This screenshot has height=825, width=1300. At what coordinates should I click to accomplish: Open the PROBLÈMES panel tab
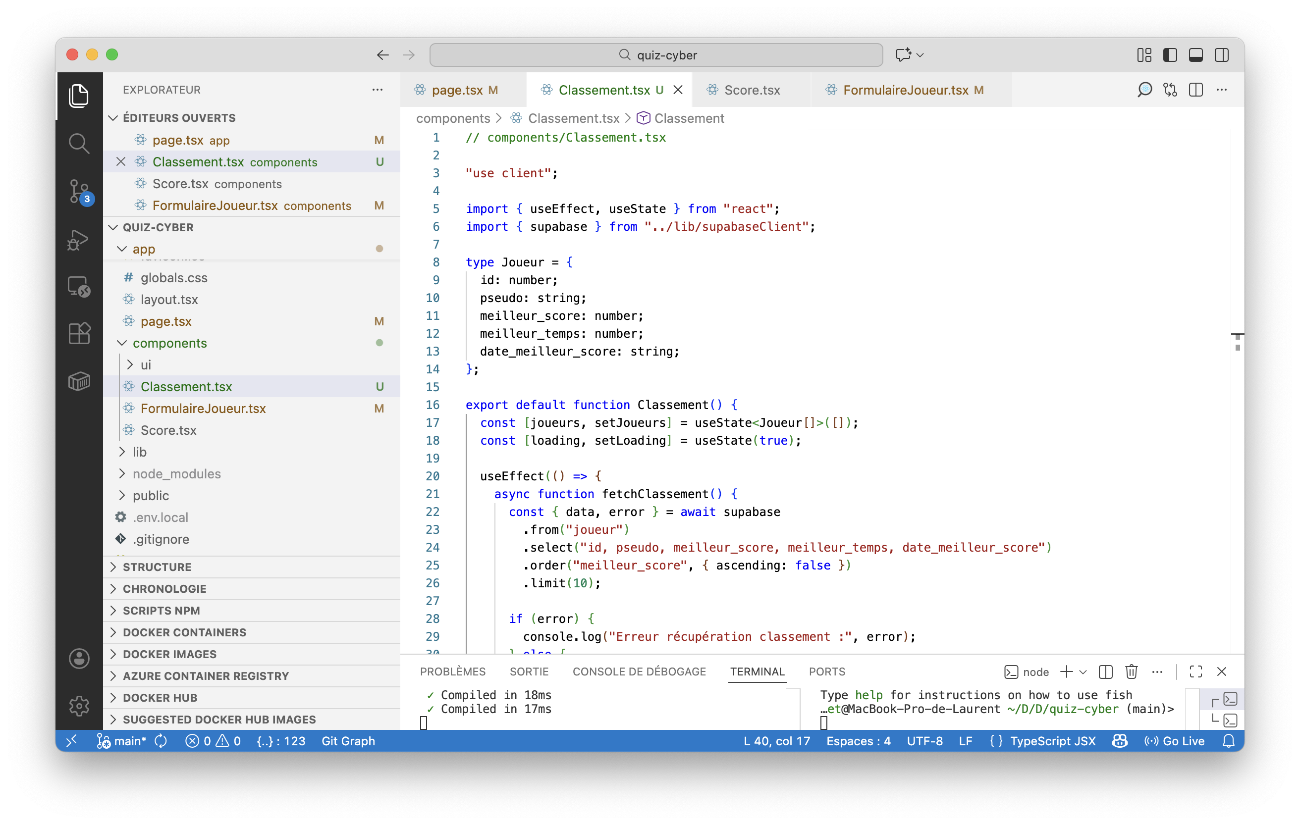452,672
